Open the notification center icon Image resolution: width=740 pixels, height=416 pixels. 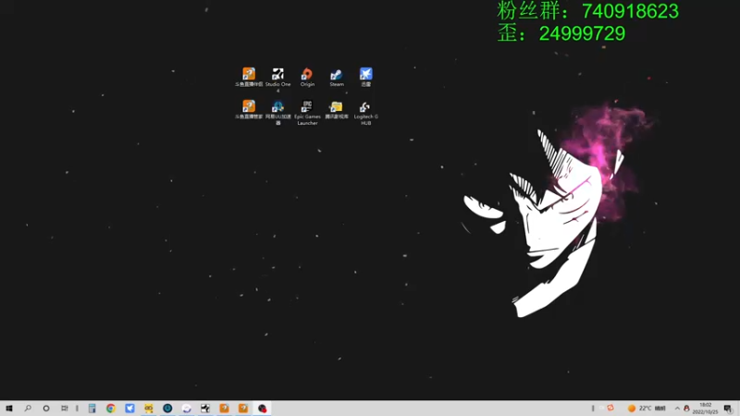(728, 409)
